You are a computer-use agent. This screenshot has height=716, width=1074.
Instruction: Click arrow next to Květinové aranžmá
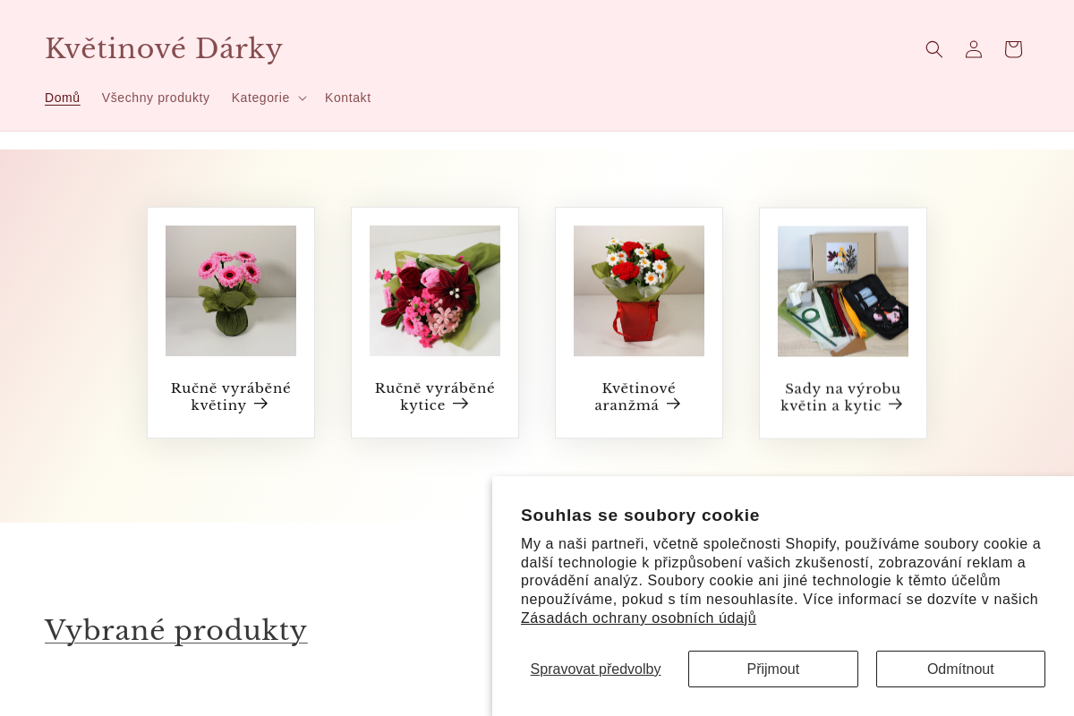674,404
